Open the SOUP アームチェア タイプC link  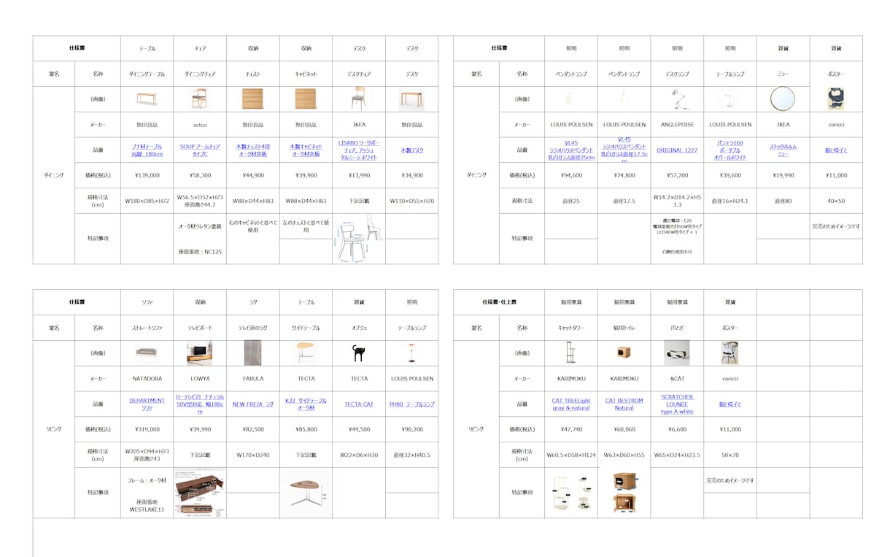point(200,150)
